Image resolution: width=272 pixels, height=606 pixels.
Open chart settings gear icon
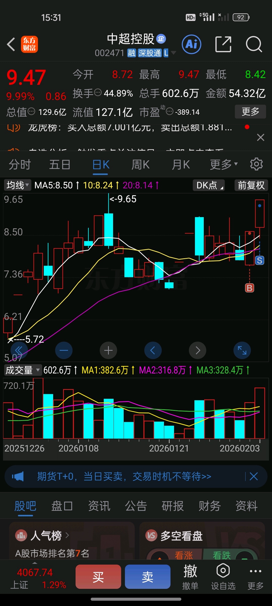tap(256, 164)
